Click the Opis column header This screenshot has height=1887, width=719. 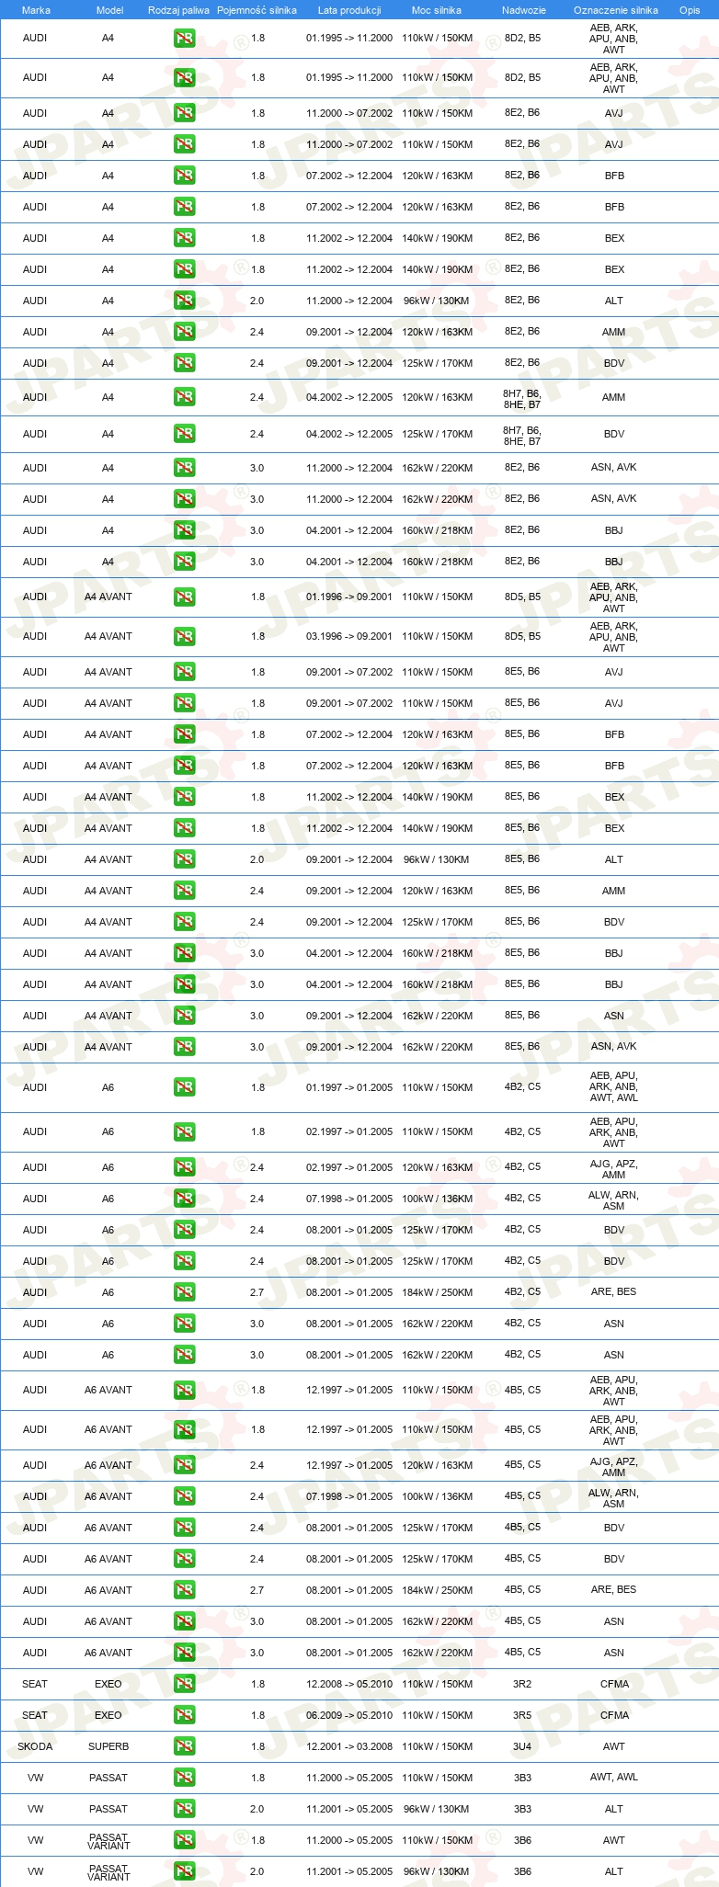[689, 10]
